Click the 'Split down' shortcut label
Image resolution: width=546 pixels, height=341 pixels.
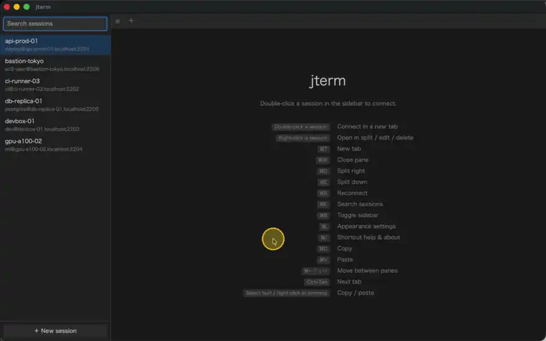click(352, 182)
